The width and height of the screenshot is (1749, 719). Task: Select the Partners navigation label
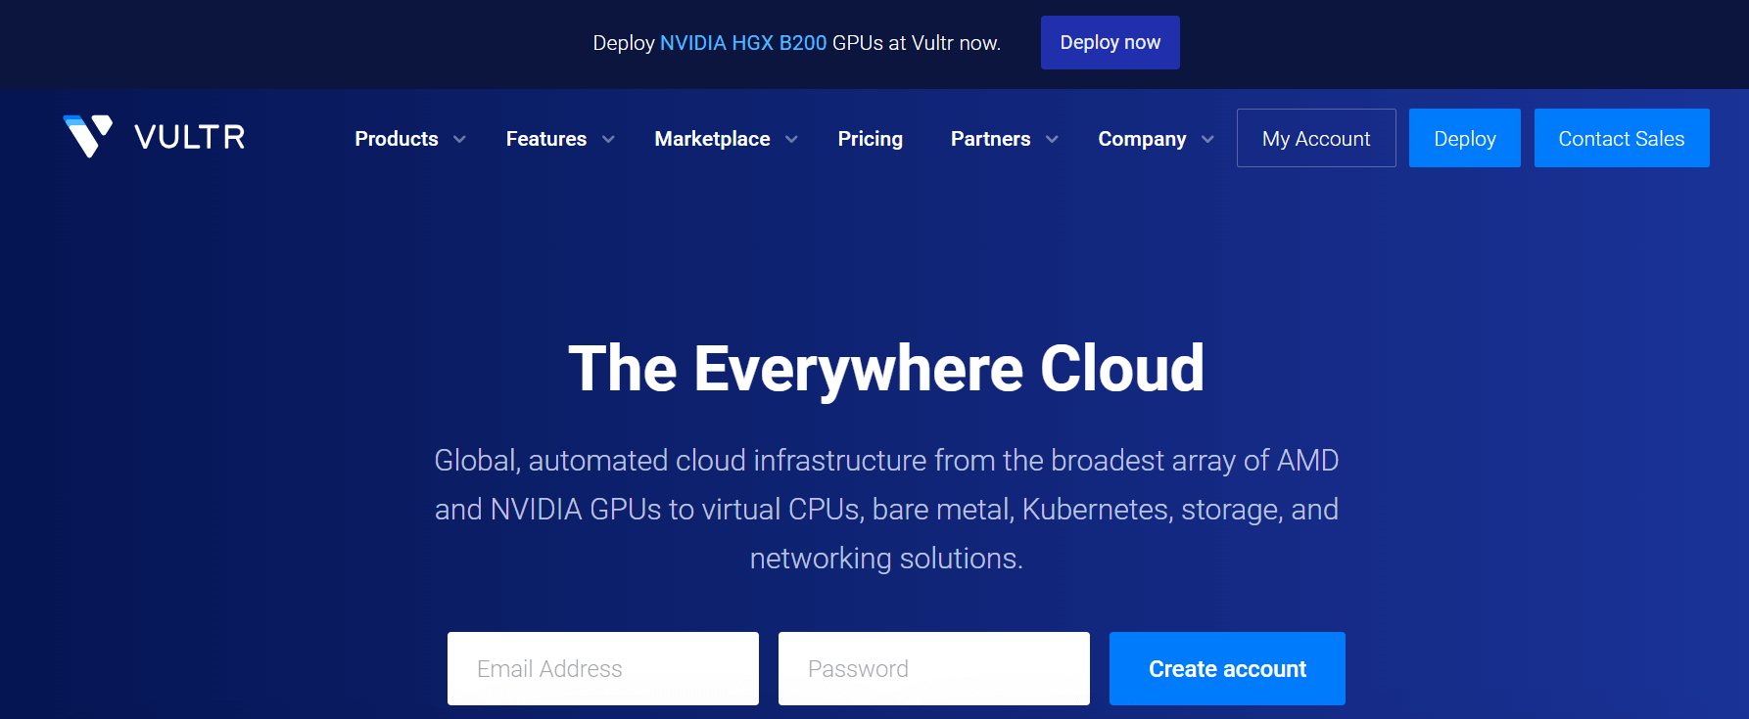pos(990,139)
